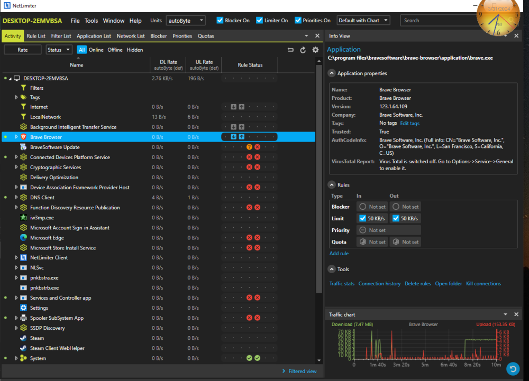This screenshot has width=529, height=381.
Task: Click the Microsoft Edge icon in the list
Action: (23, 238)
